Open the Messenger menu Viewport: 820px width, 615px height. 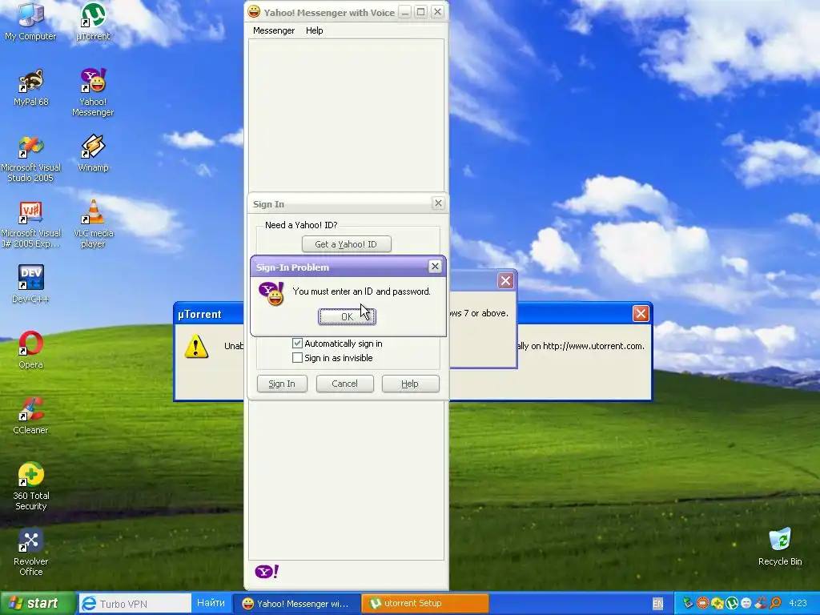pos(274,30)
